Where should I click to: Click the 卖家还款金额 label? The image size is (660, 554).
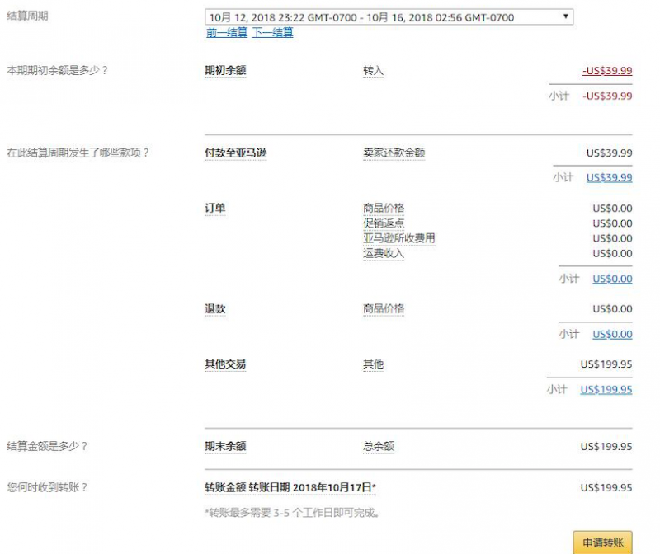coord(394,153)
